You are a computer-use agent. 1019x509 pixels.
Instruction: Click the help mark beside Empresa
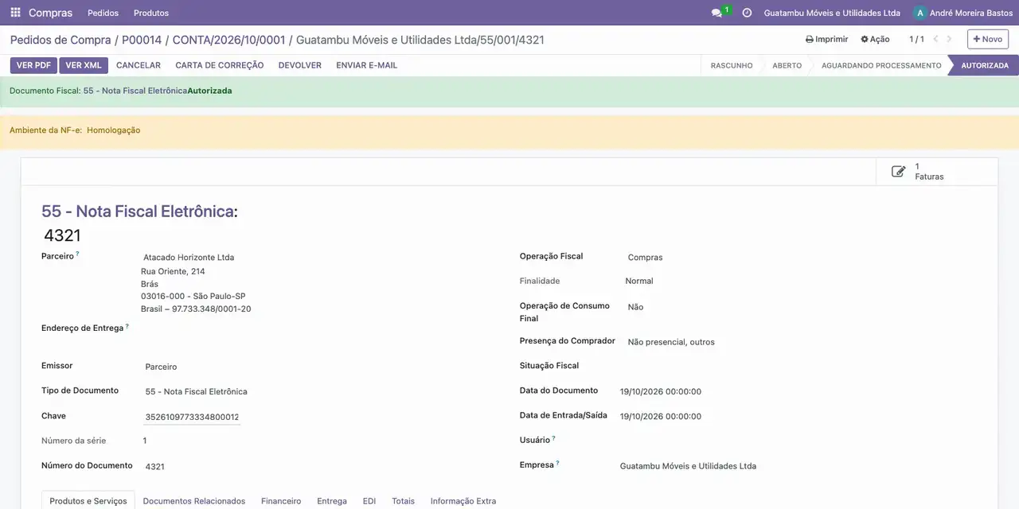point(557,462)
